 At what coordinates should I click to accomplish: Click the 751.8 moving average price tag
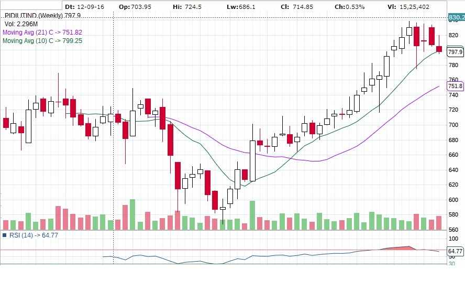[x=455, y=86]
